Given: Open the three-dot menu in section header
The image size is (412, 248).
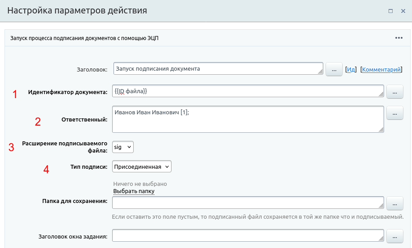Looking at the screenshot, I should pos(398,38).
